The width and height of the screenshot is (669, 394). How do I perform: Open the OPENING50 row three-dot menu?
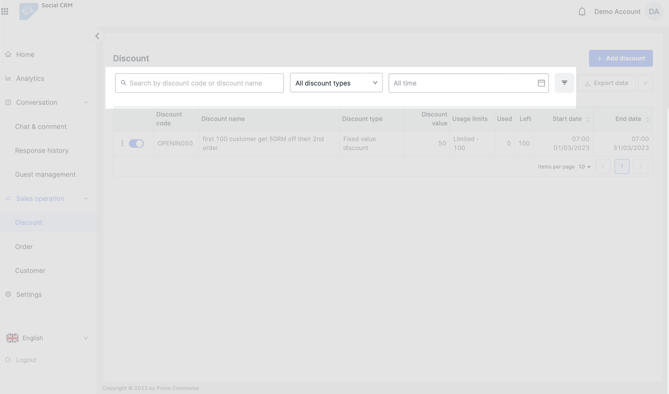click(x=122, y=143)
